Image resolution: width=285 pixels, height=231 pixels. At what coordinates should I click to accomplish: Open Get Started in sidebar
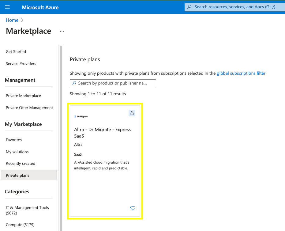[x=16, y=52]
